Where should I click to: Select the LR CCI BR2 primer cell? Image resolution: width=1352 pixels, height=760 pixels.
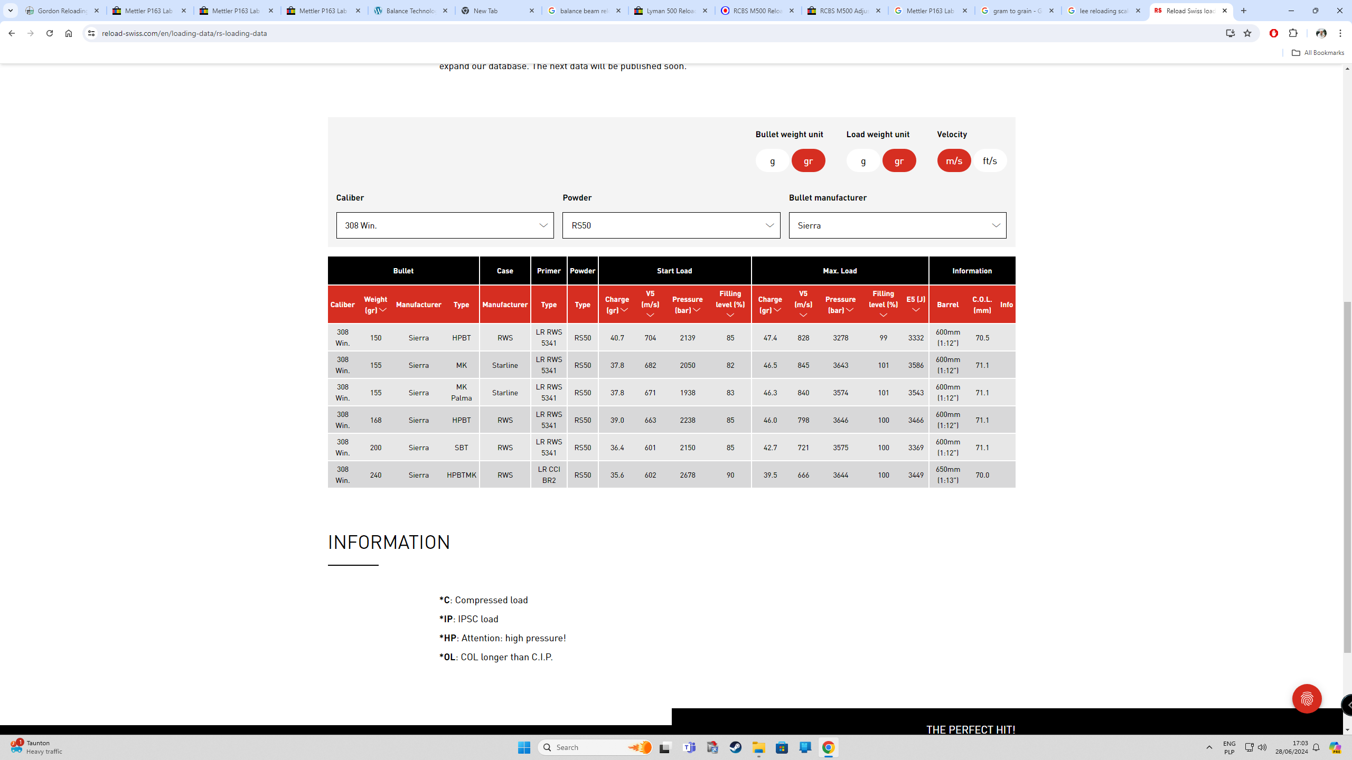549,475
